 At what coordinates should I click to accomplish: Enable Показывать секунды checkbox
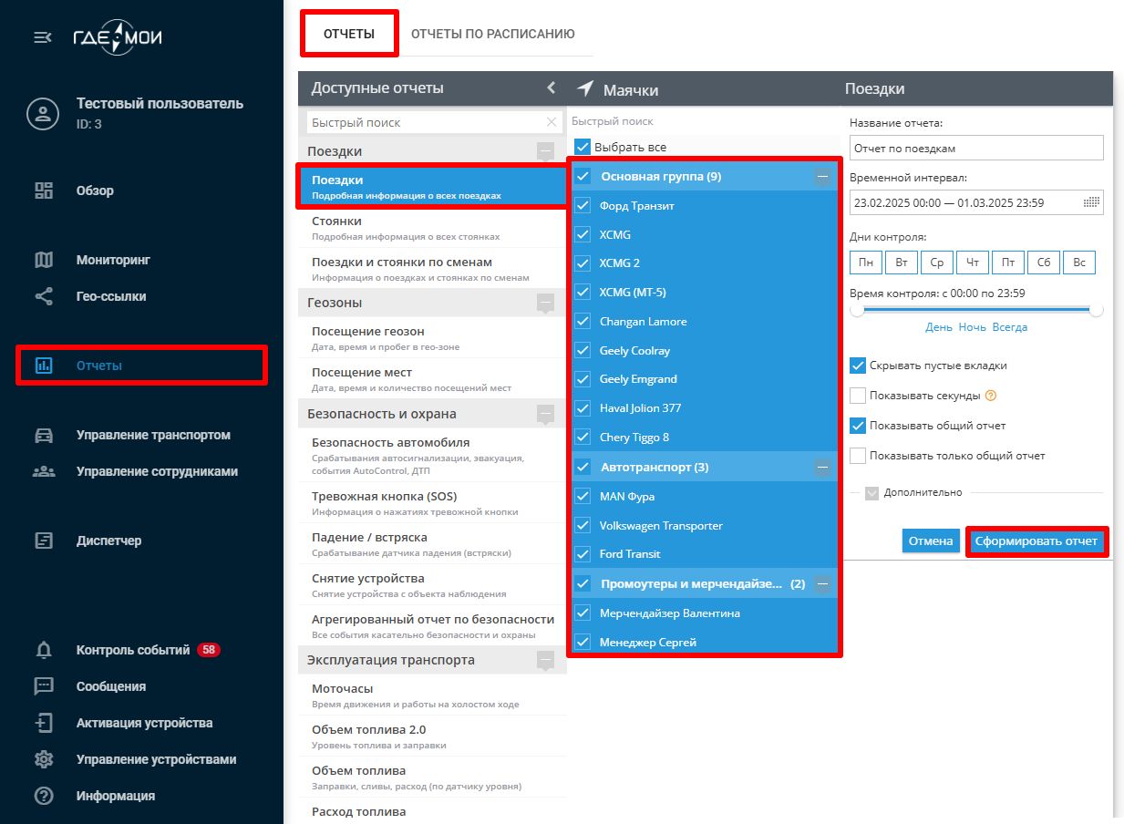(858, 397)
